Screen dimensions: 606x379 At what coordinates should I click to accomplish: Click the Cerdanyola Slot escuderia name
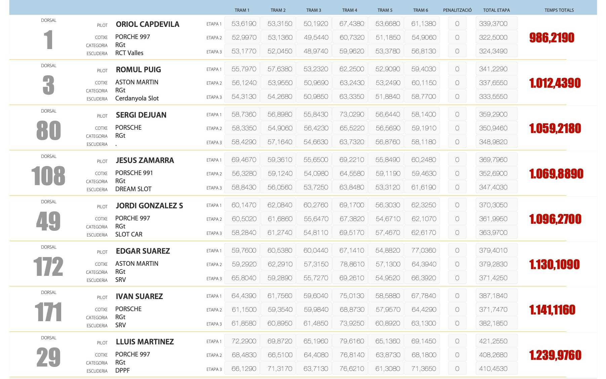point(137,98)
